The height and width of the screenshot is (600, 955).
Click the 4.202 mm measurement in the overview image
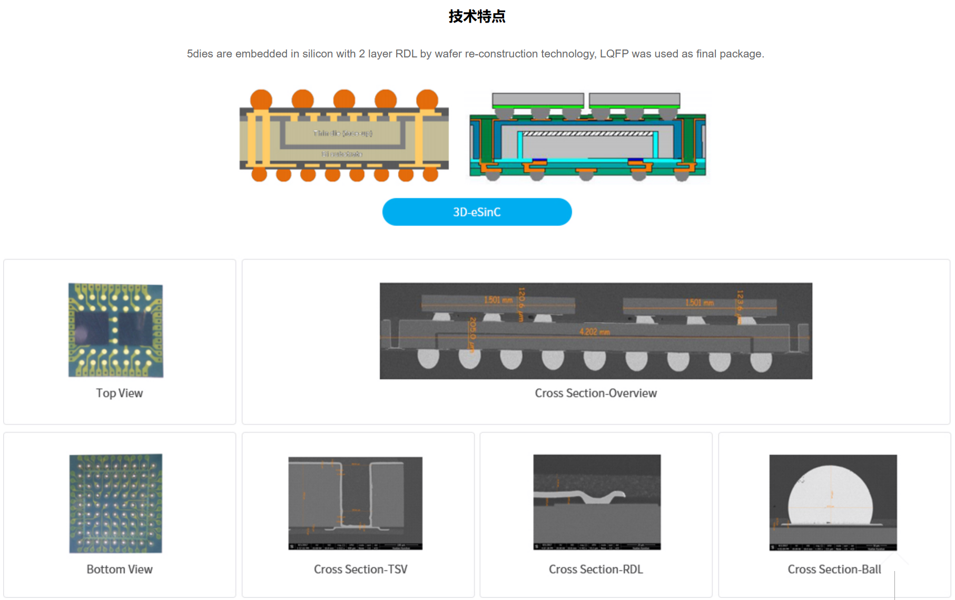click(x=594, y=332)
